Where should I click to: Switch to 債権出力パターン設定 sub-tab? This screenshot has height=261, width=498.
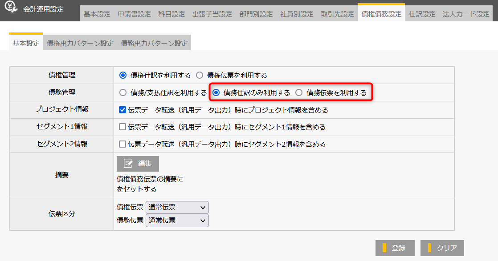(80, 44)
